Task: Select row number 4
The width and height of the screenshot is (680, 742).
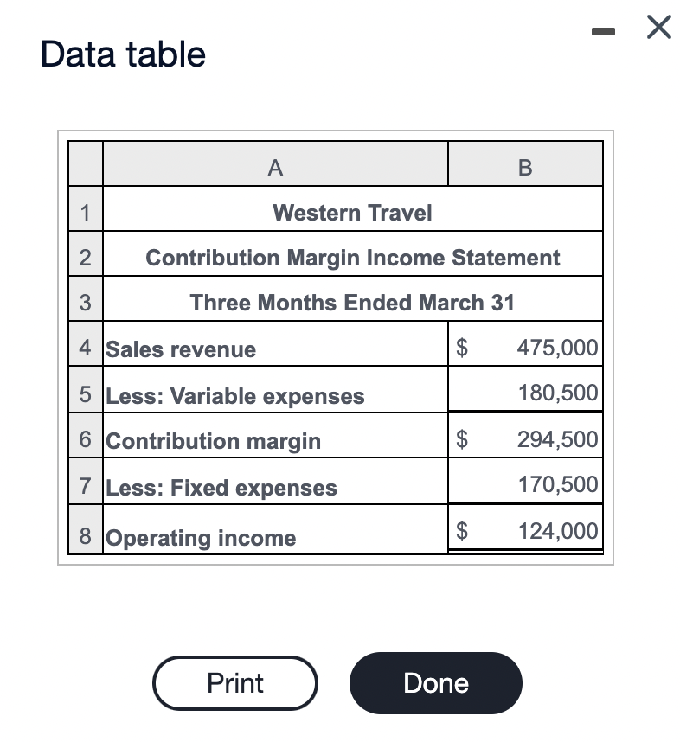Action: tap(84, 348)
